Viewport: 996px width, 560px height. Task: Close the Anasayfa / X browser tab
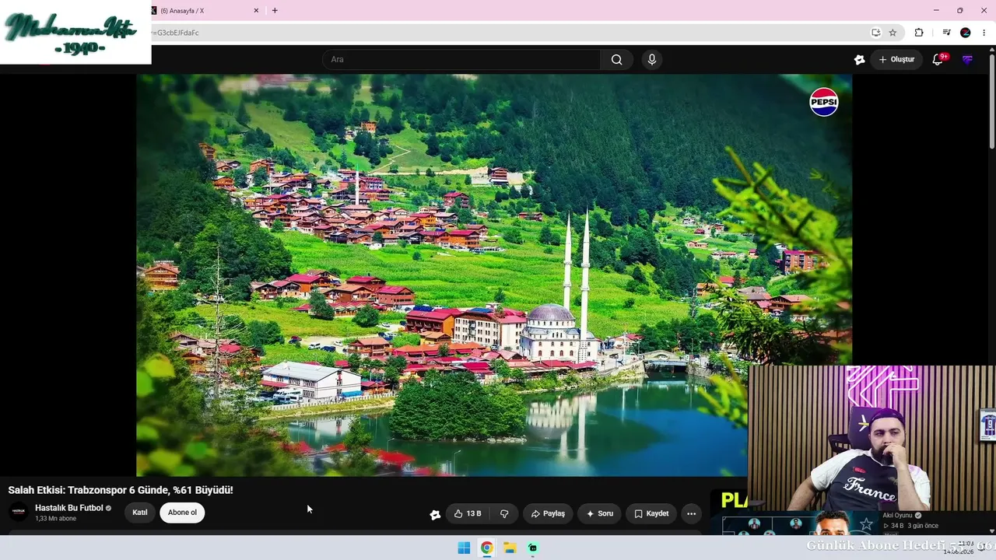pos(256,11)
